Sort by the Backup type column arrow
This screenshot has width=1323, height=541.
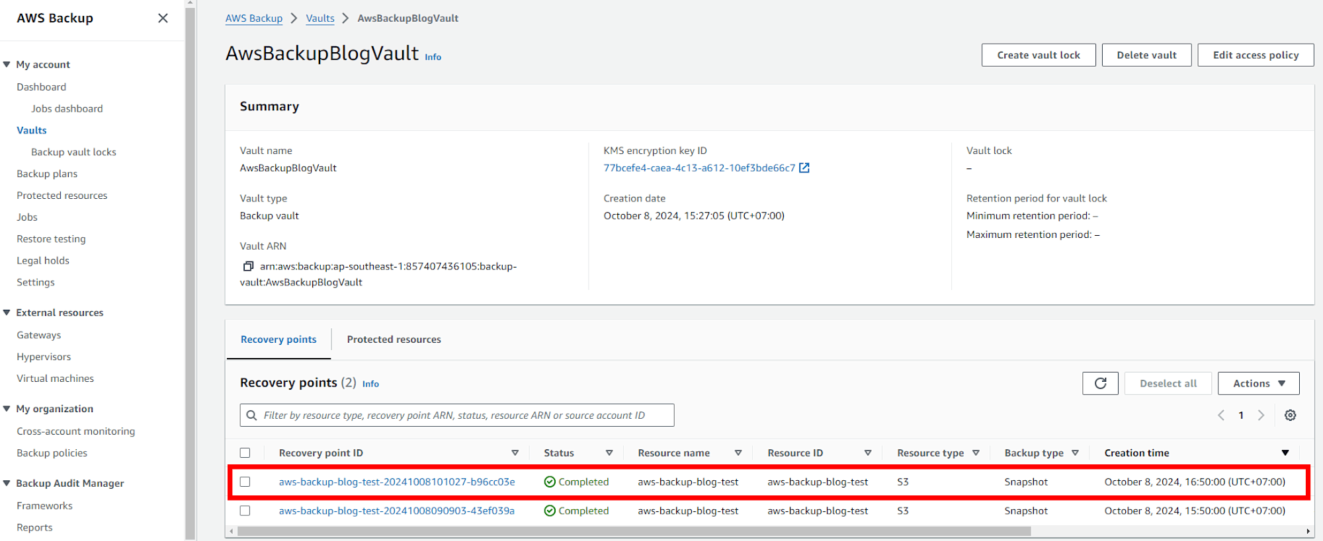[x=1075, y=453]
